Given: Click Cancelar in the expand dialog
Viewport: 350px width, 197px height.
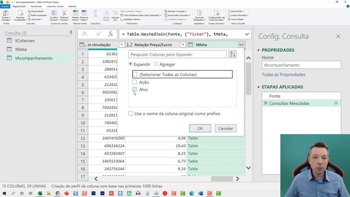Looking at the screenshot, I should point(225,129).
